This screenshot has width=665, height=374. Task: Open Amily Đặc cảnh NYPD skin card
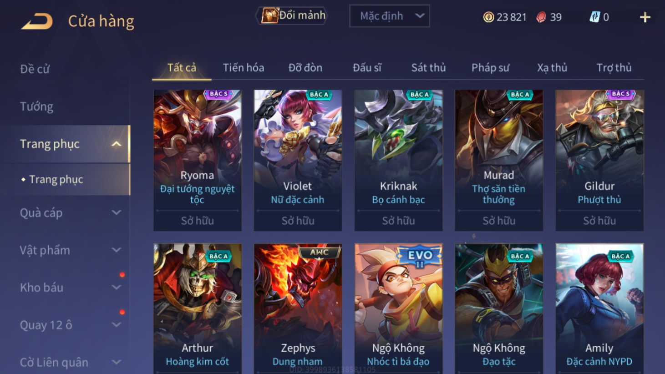point(599,308)
